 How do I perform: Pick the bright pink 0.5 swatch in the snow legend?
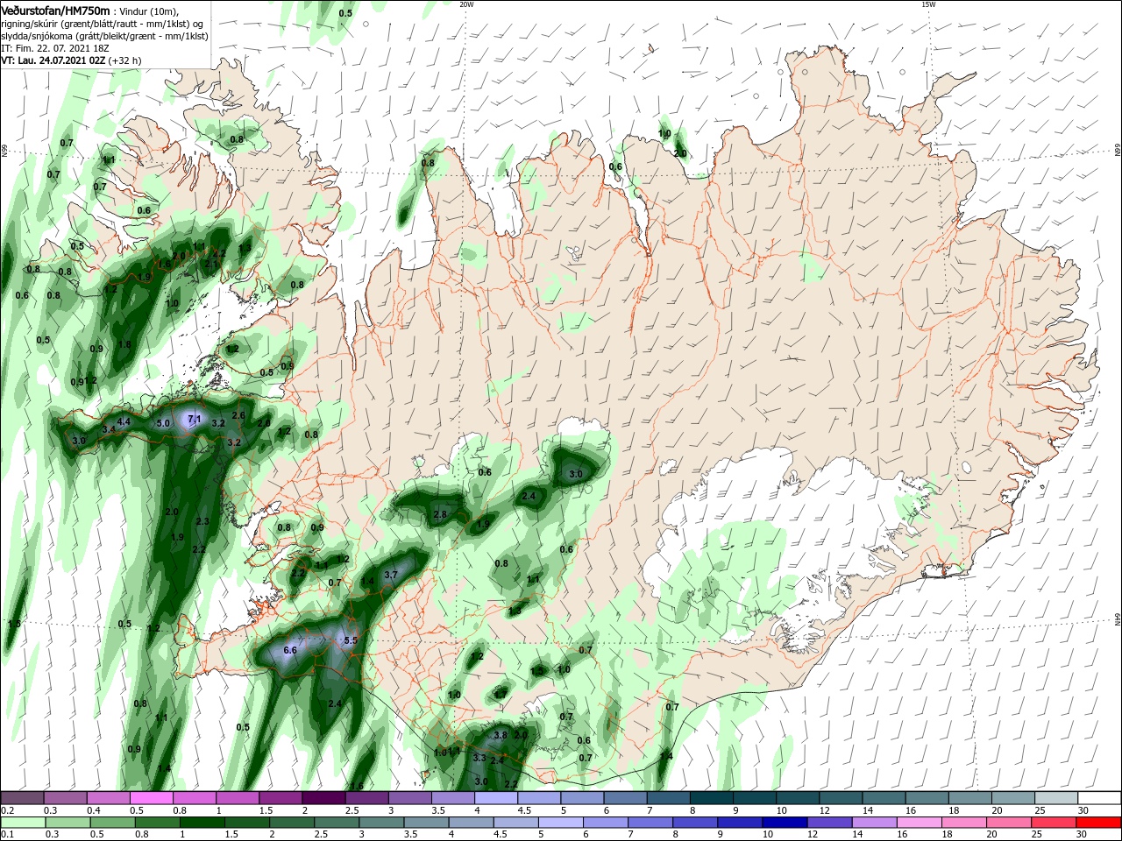152,798
